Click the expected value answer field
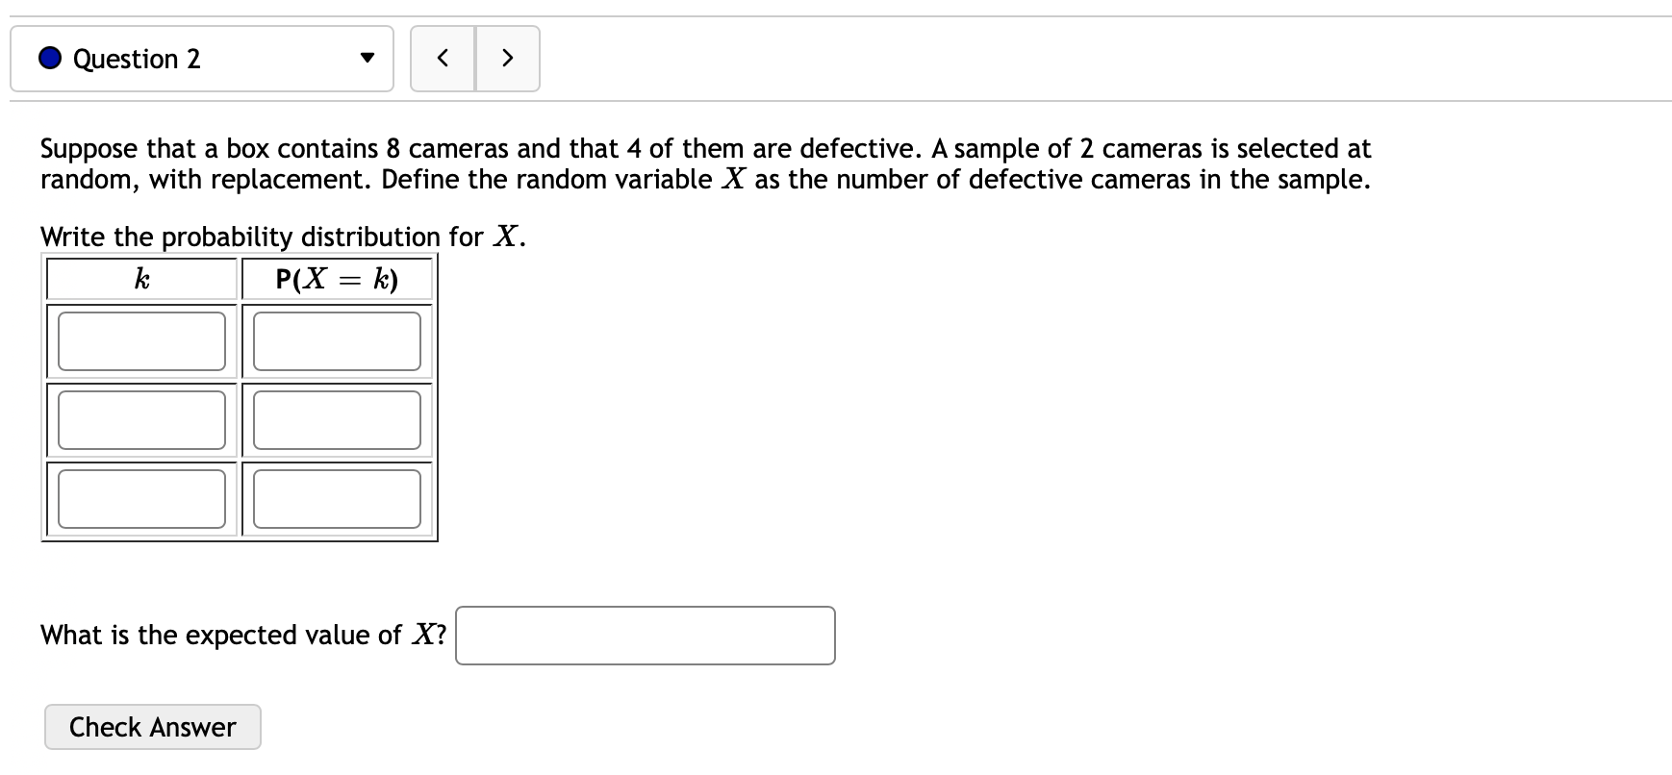The width and height of the screenshot is (1672, 775). (x=645, y=636)
